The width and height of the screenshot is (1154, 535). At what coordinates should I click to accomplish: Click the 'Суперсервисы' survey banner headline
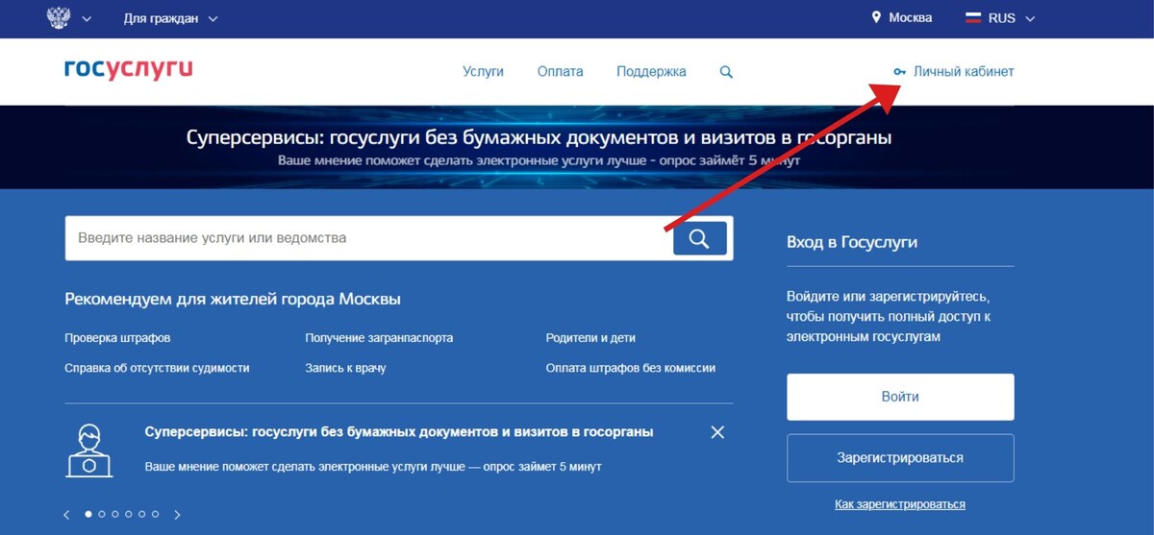(539, 137)
